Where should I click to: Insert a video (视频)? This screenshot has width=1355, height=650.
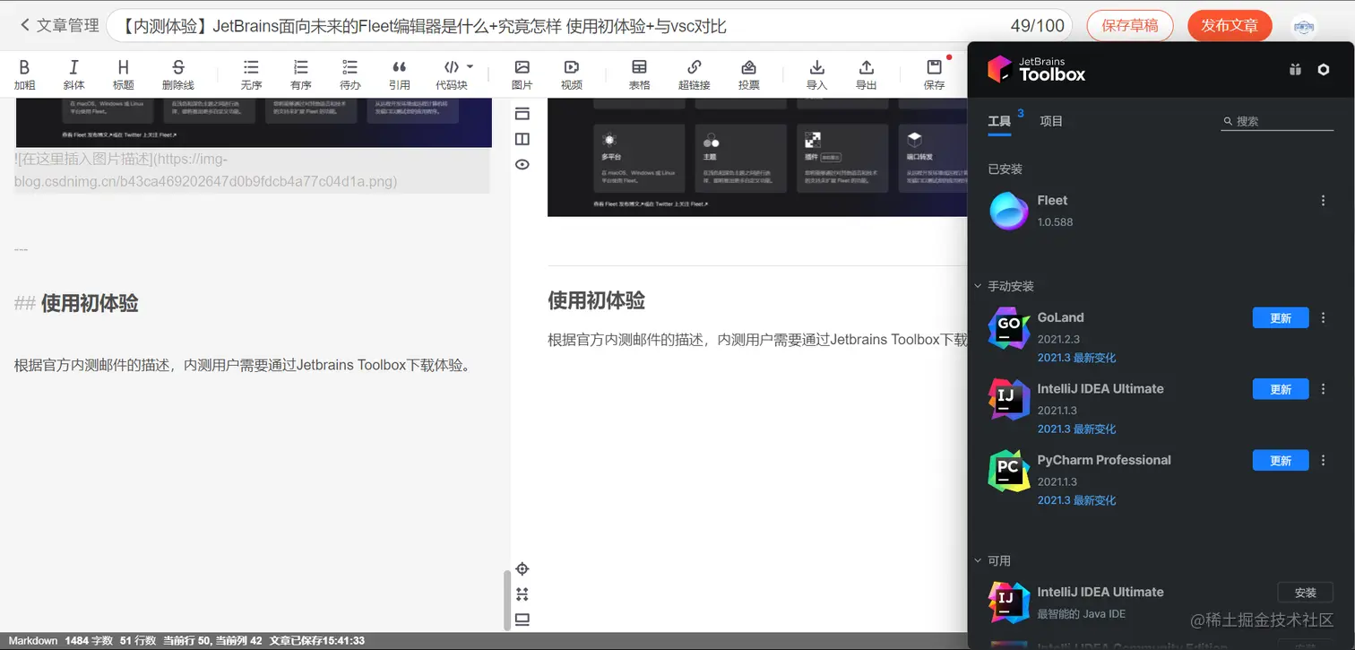click(x=572, y=74)
